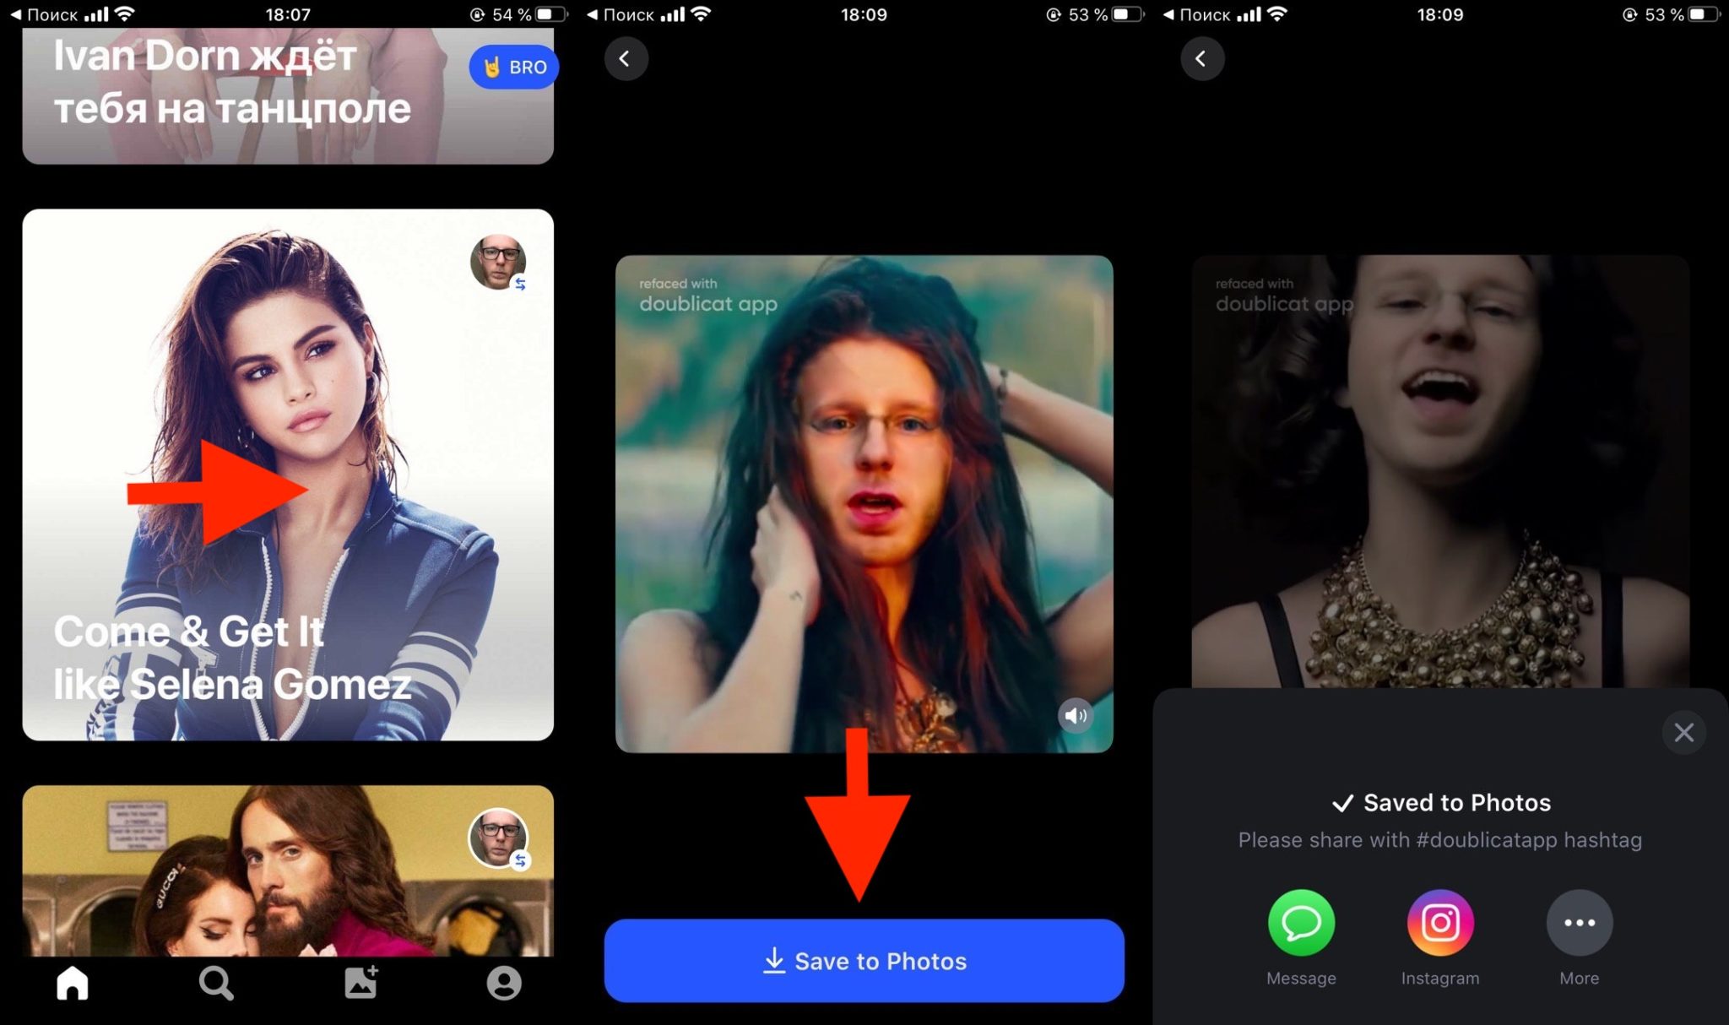This screenshot has height=1025, width=1729.
Task: Expand second screen back navigation arrow
Action: click(x=624, y=58)
